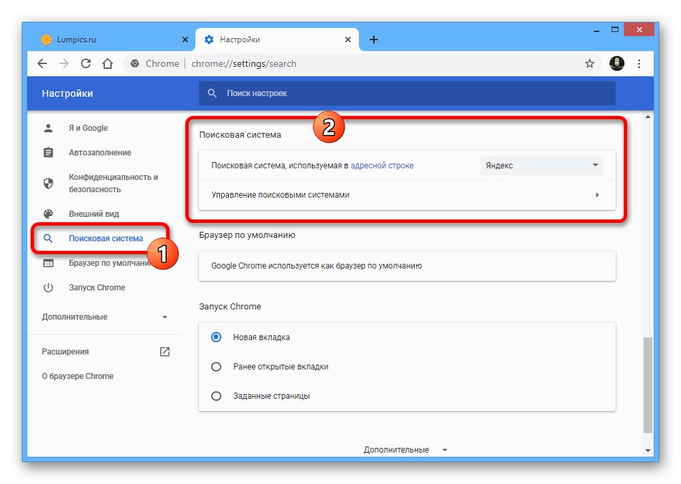
Task: Click scrollbar down arrow
Action: pyautogui.click(x=648, y=451)
